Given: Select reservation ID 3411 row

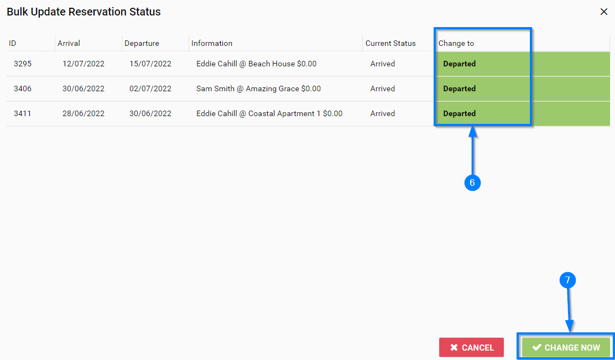Looking at the screenshot, I should tap(23, 113).
